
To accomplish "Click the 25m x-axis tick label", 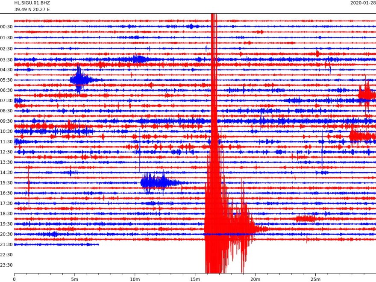I will pyautogui.click(x=316, y=279).
